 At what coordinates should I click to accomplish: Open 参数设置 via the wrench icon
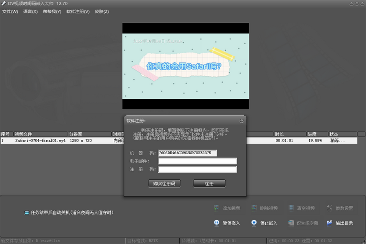click(340, 208)
